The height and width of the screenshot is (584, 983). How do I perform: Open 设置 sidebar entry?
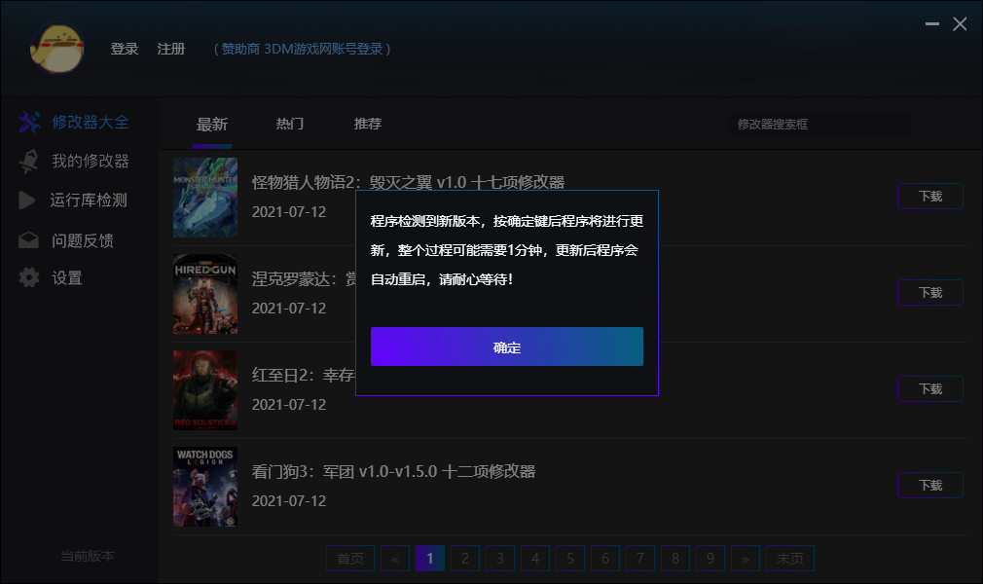(67, 277)
